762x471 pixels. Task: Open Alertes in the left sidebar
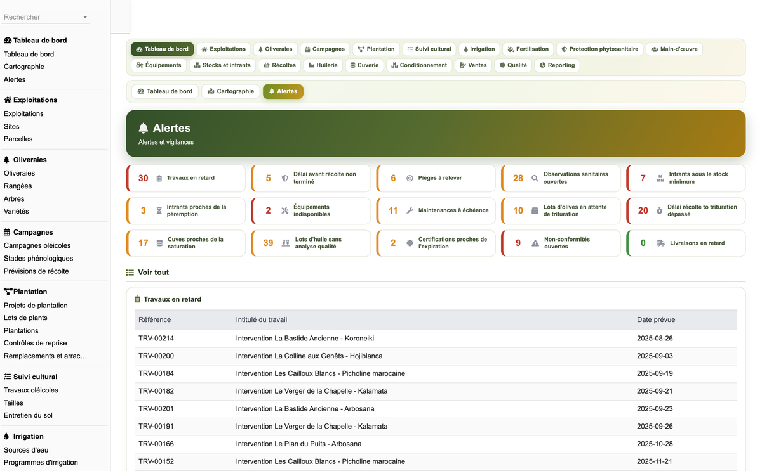click(15, 80)
